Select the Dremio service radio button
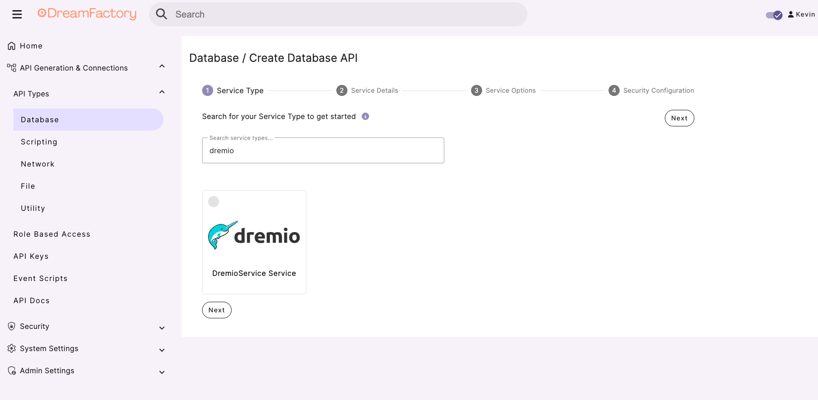This screenshot has width=818, height=400. 214,202
